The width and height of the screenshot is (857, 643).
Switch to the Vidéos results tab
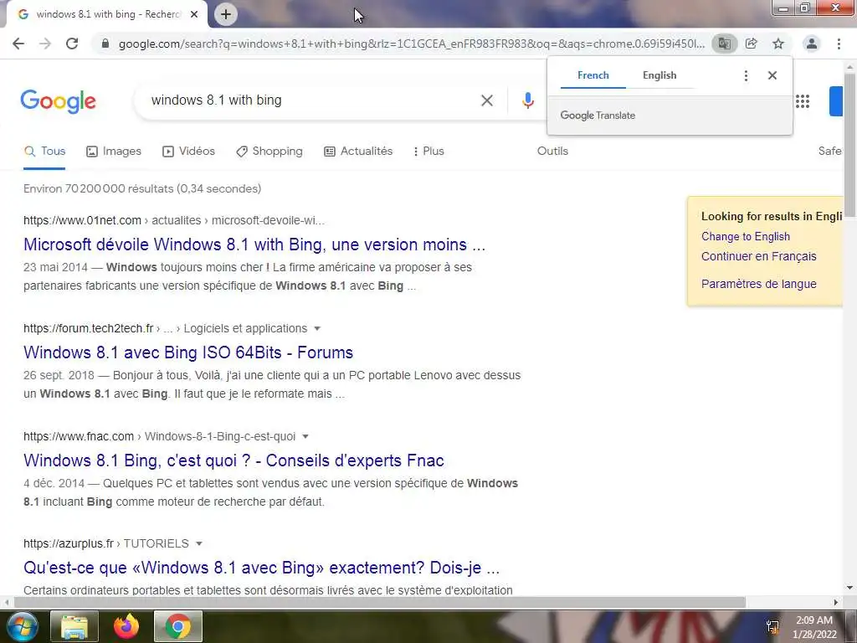(x=188, y=152)
